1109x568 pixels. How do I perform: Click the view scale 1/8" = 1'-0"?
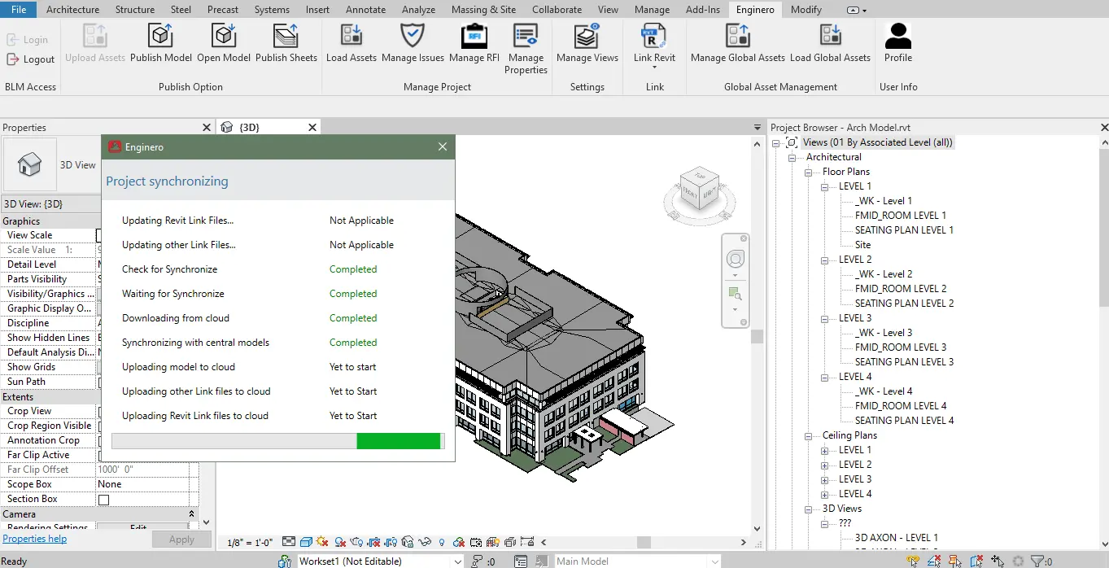(250, 542)
